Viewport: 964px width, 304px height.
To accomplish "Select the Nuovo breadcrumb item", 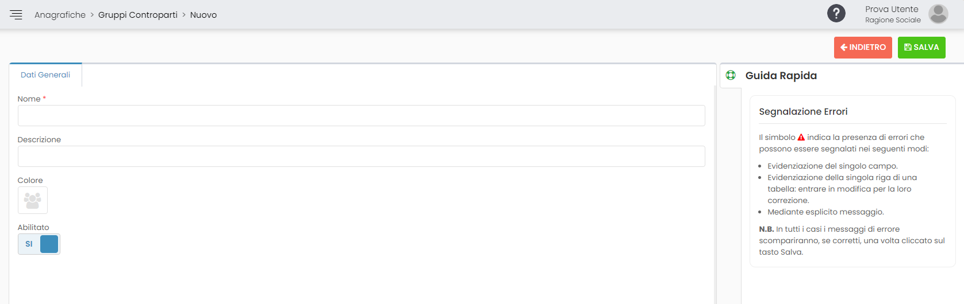I will [x=203, y=15].
